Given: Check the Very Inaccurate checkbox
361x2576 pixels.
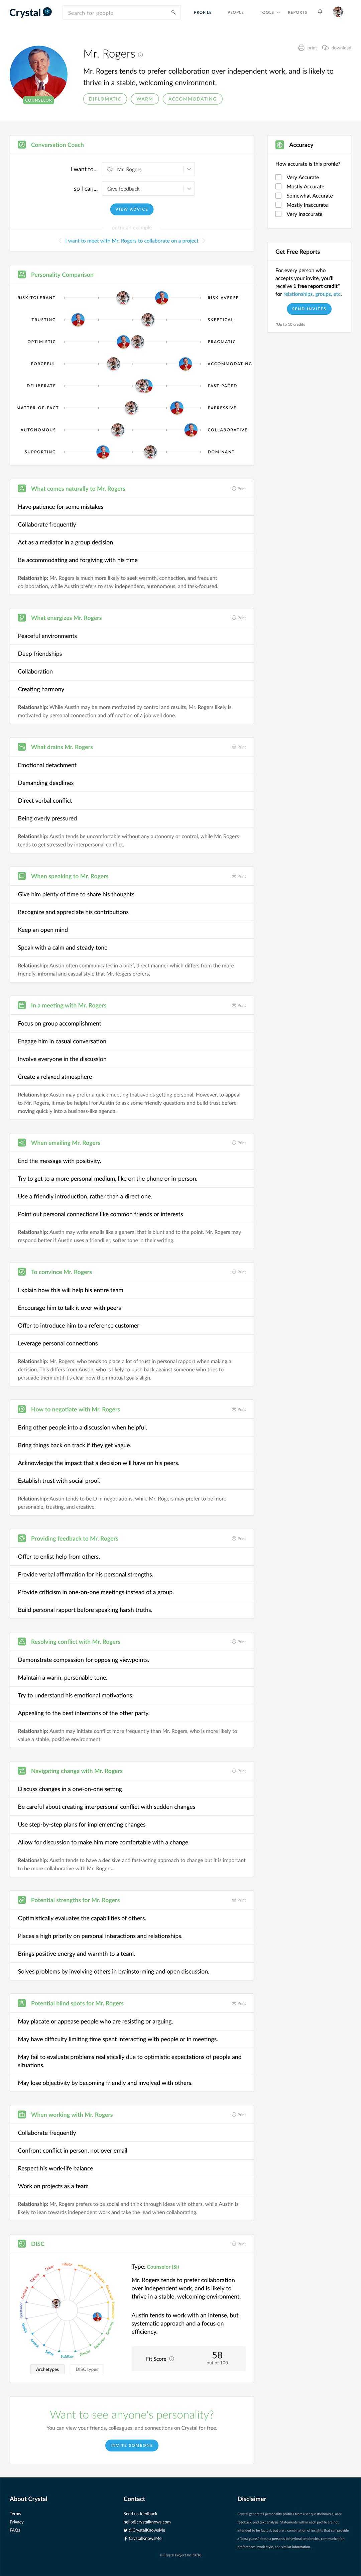Looking at the screenshot, I should (278, 214).
